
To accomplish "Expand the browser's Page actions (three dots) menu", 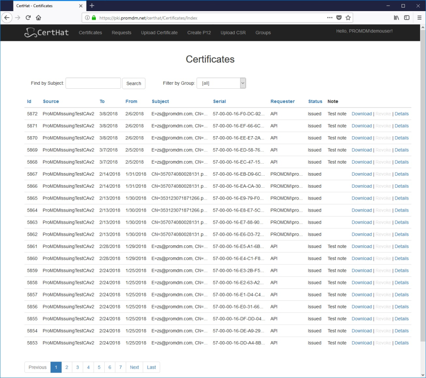I will coord(330,19).
